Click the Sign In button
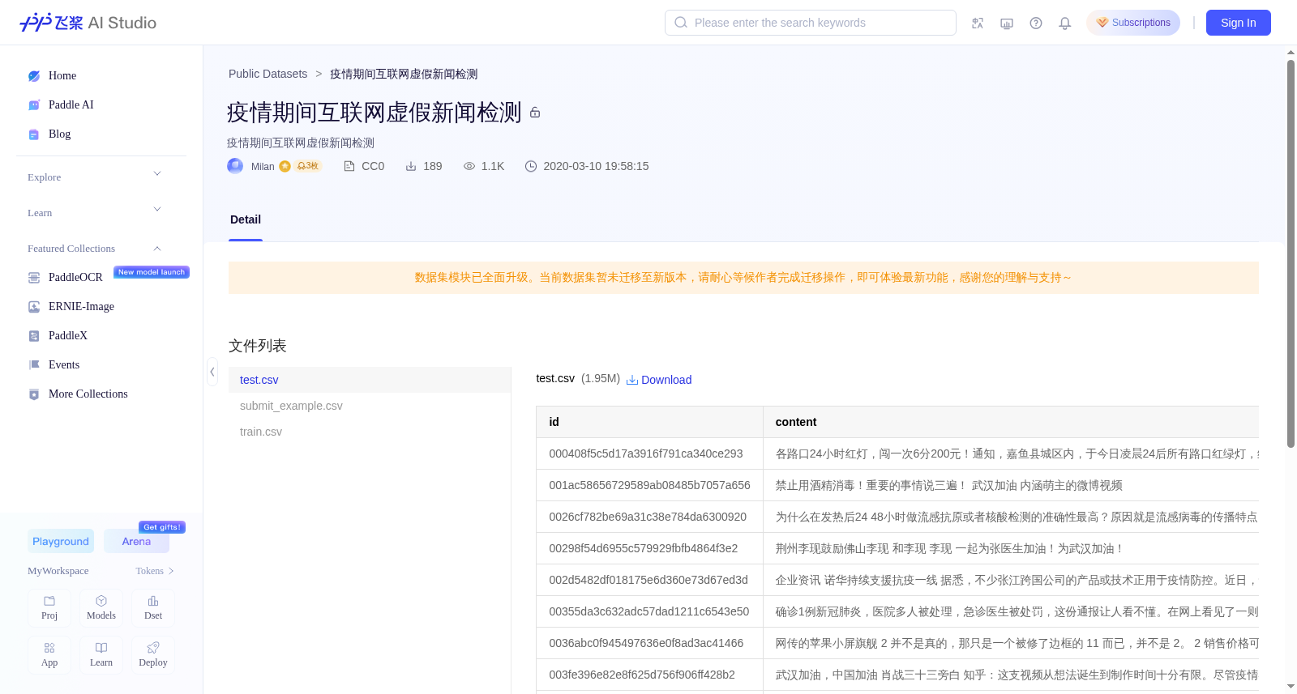Image resolution: width=1297 pixels, height=694 pixels. point(1238,23)
